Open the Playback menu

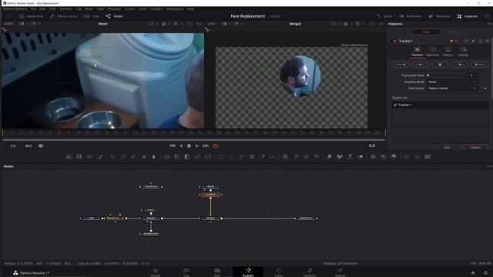[x=115, y=9]
